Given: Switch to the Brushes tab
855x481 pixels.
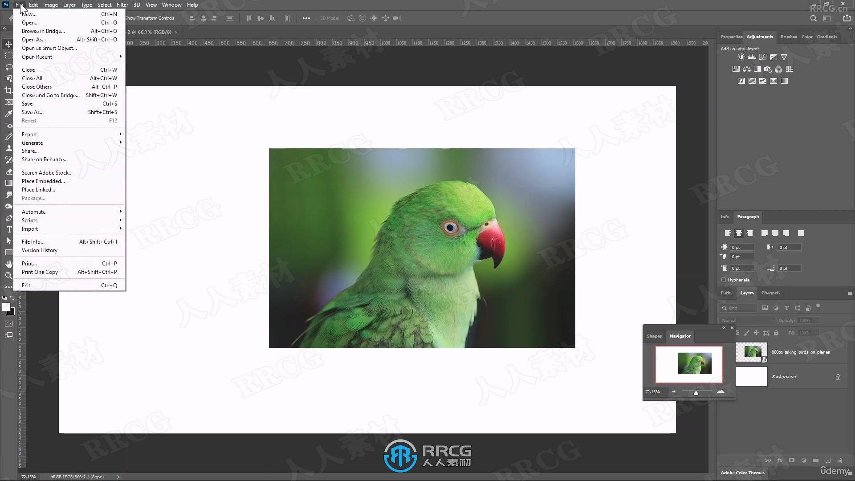Looking at the screenshot, I should point(788,37).
